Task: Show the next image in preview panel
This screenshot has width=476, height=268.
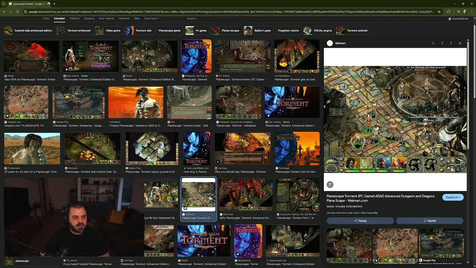Action: point(442,43)
